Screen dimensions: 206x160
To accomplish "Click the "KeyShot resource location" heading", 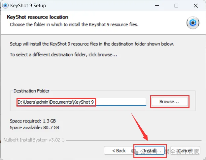I will [x=38, y=17].
